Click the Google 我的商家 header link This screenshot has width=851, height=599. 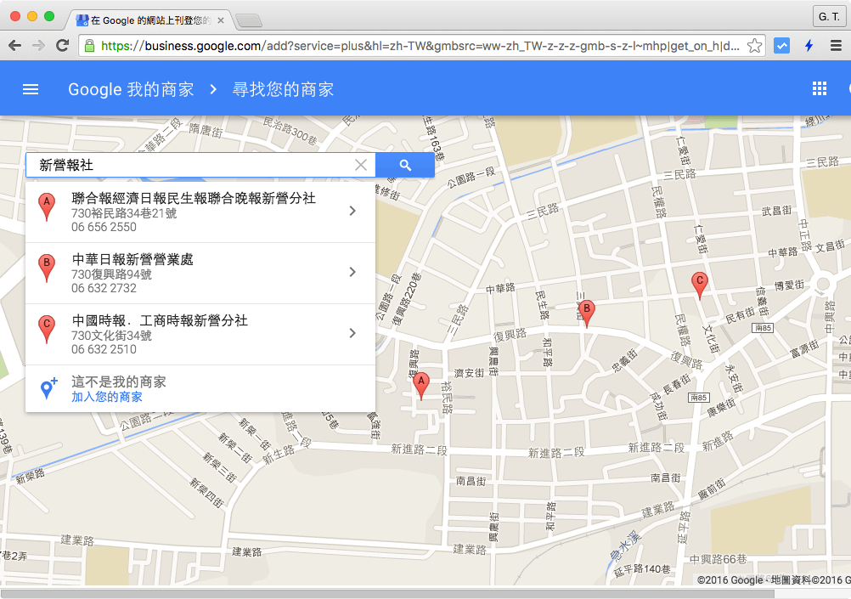[x=131, y=89]
